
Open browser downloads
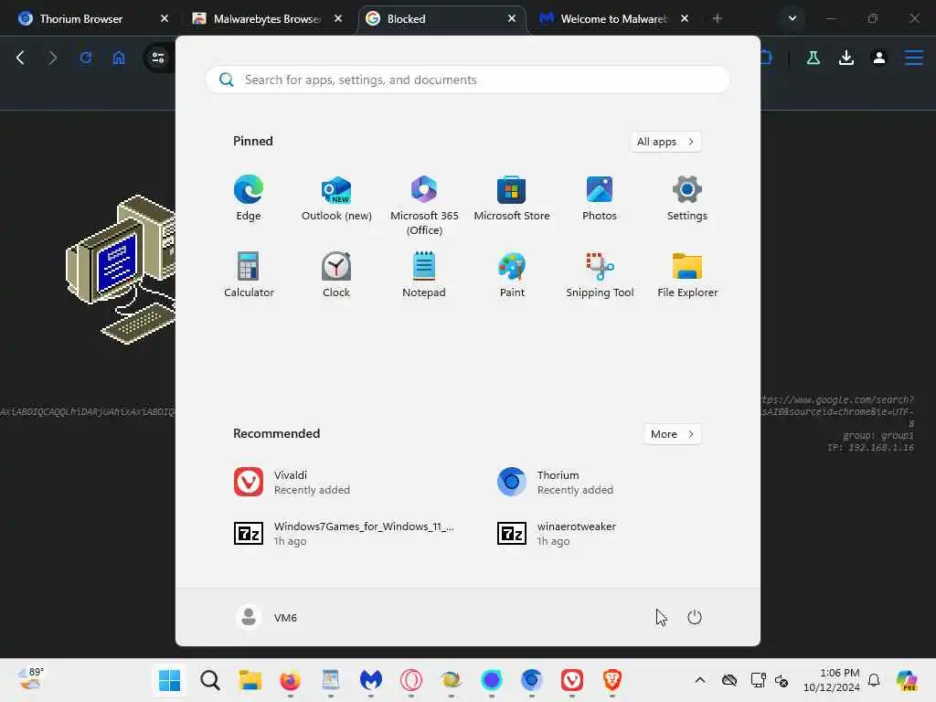pos(846,58)
